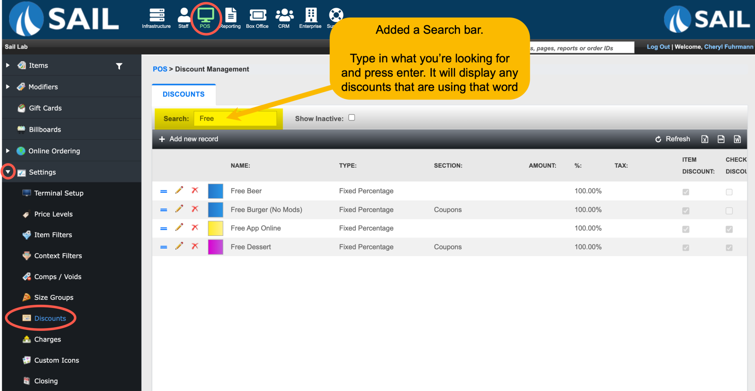Open the Infrastructure module icon
Screen dimensions: 755x391
156,17
